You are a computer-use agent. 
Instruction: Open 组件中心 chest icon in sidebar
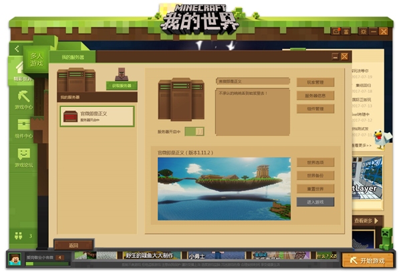point(23,125)
